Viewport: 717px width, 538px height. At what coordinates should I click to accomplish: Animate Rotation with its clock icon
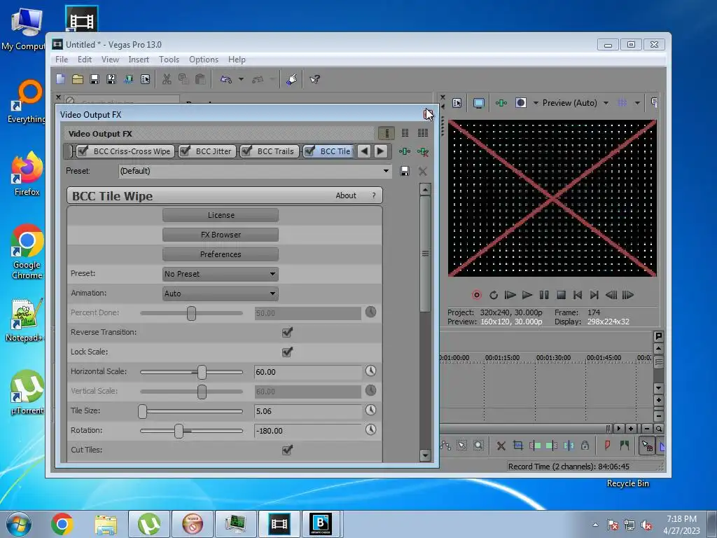[x=370, y=429]
